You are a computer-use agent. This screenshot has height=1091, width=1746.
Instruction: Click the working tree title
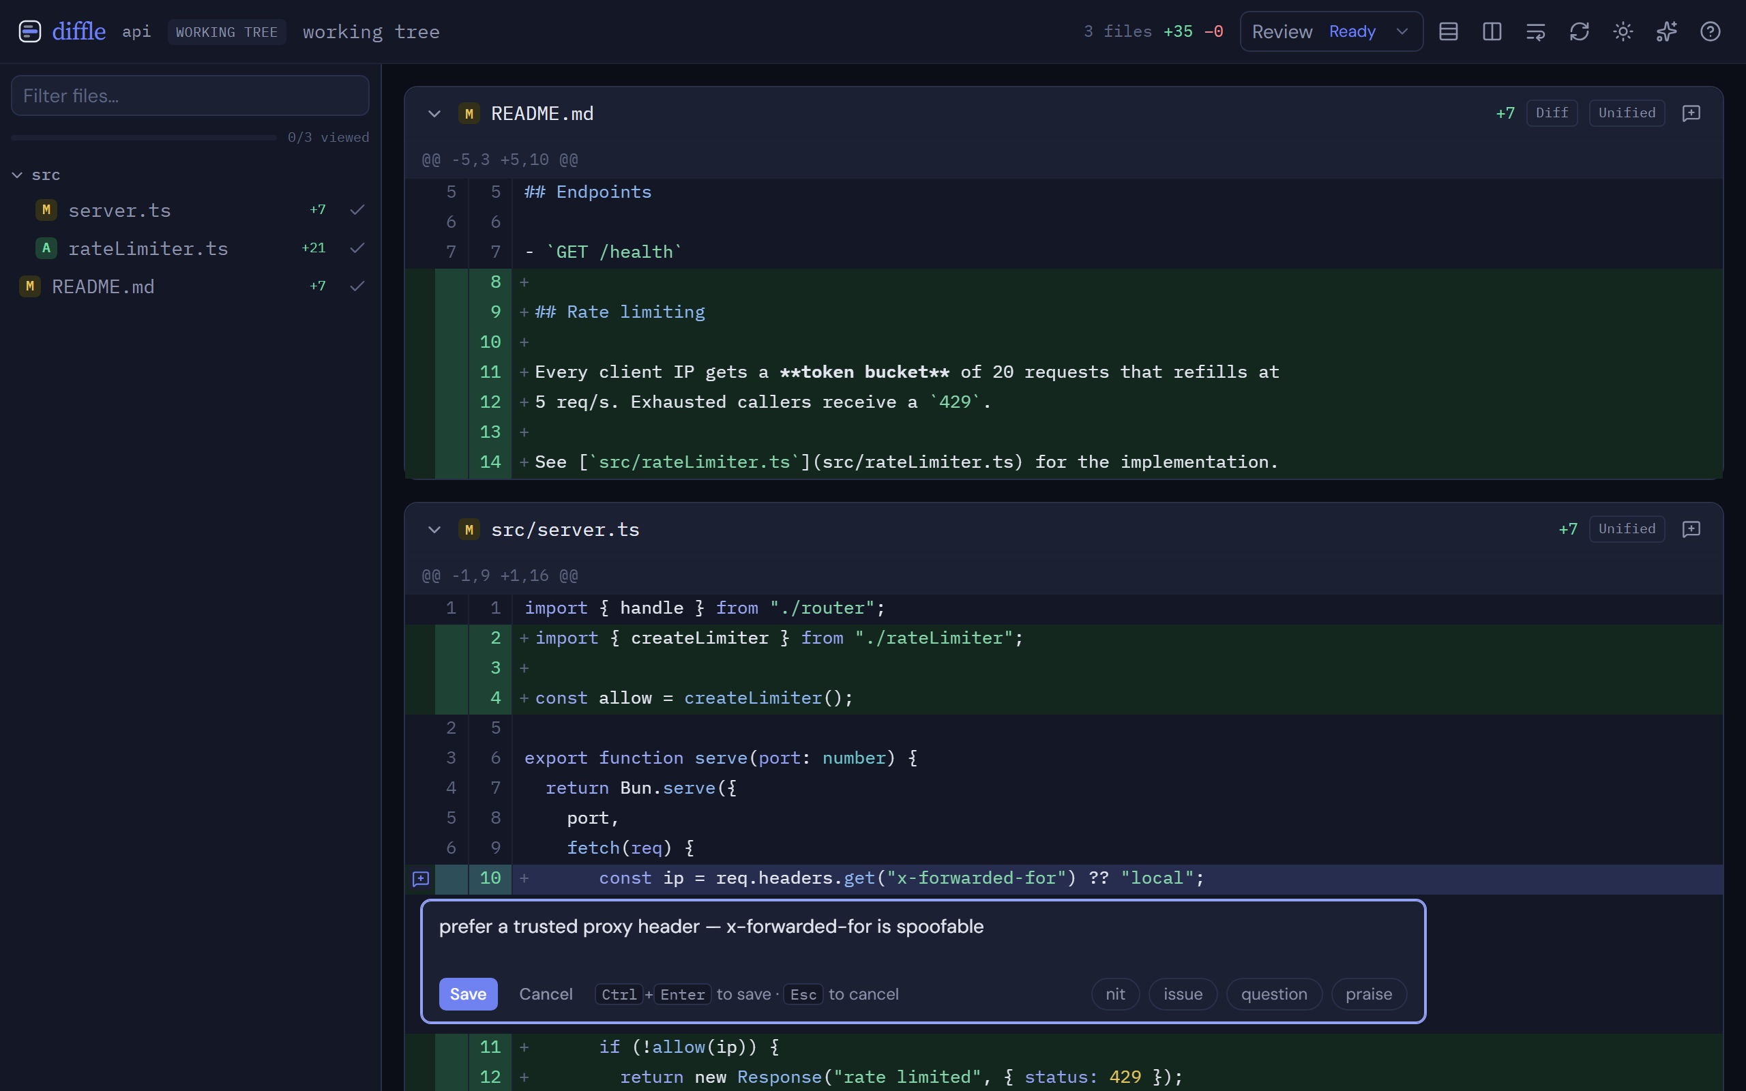(x=371, y=32)
